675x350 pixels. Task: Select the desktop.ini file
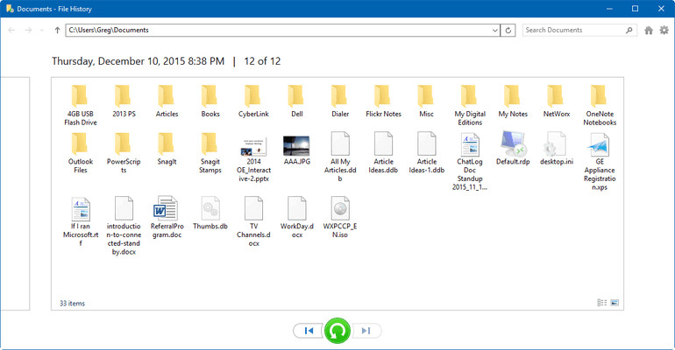click(x=556, y=149)
